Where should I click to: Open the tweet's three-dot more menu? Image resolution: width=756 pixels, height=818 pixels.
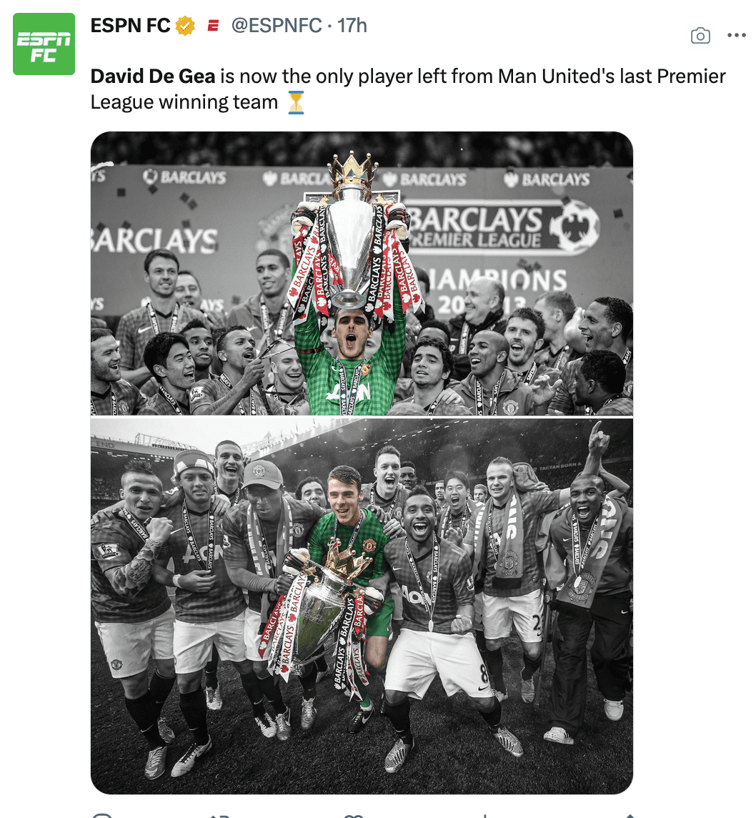(736, 35)
